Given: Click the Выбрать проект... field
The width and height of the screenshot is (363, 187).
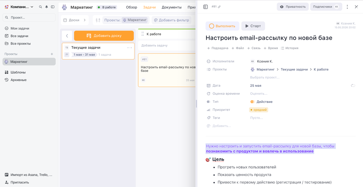Looking at the screenshot, I should (265, 78).
